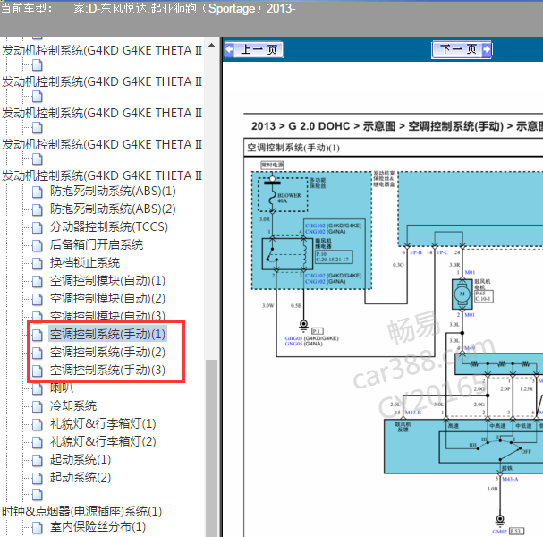Select 空调控制系统(手动)(3) diagram

pyautogui.click(x=107, y=370)
